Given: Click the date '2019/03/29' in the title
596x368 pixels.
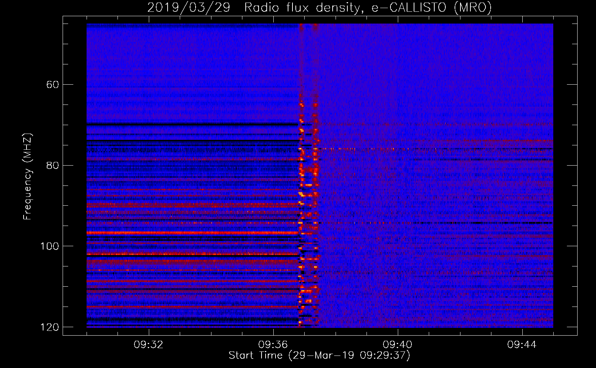Looking at the screenshot, I should point(189,7).
